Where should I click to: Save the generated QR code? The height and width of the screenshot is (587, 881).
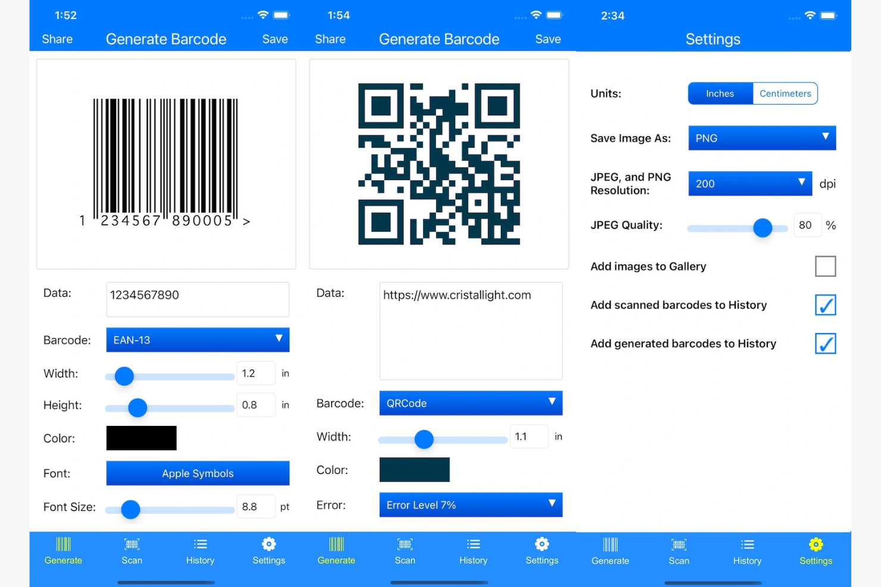(x=547, y=39)
